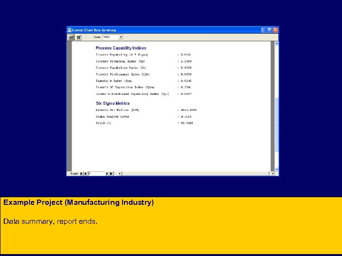This screenshot has width=342, height=256.
Task: Click the Process Capability Indices heading
Action: point(121,48)
